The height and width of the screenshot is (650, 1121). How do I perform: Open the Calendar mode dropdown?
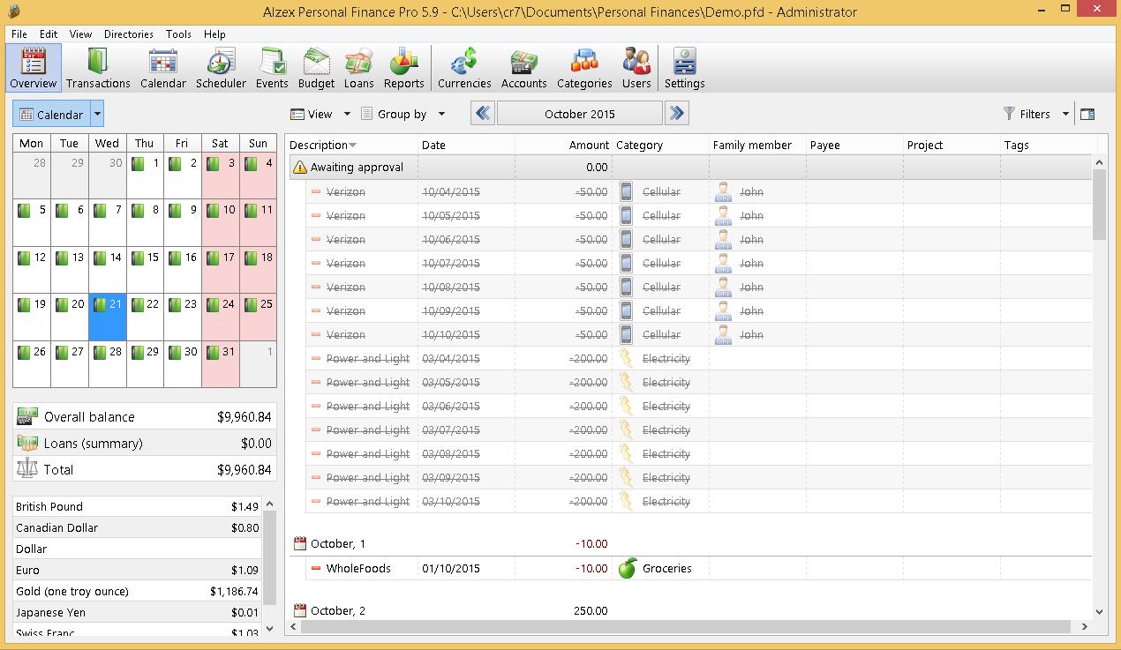point(95,113)
